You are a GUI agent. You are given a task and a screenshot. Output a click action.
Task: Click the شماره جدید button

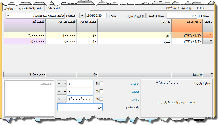click(x=156, y=16)
